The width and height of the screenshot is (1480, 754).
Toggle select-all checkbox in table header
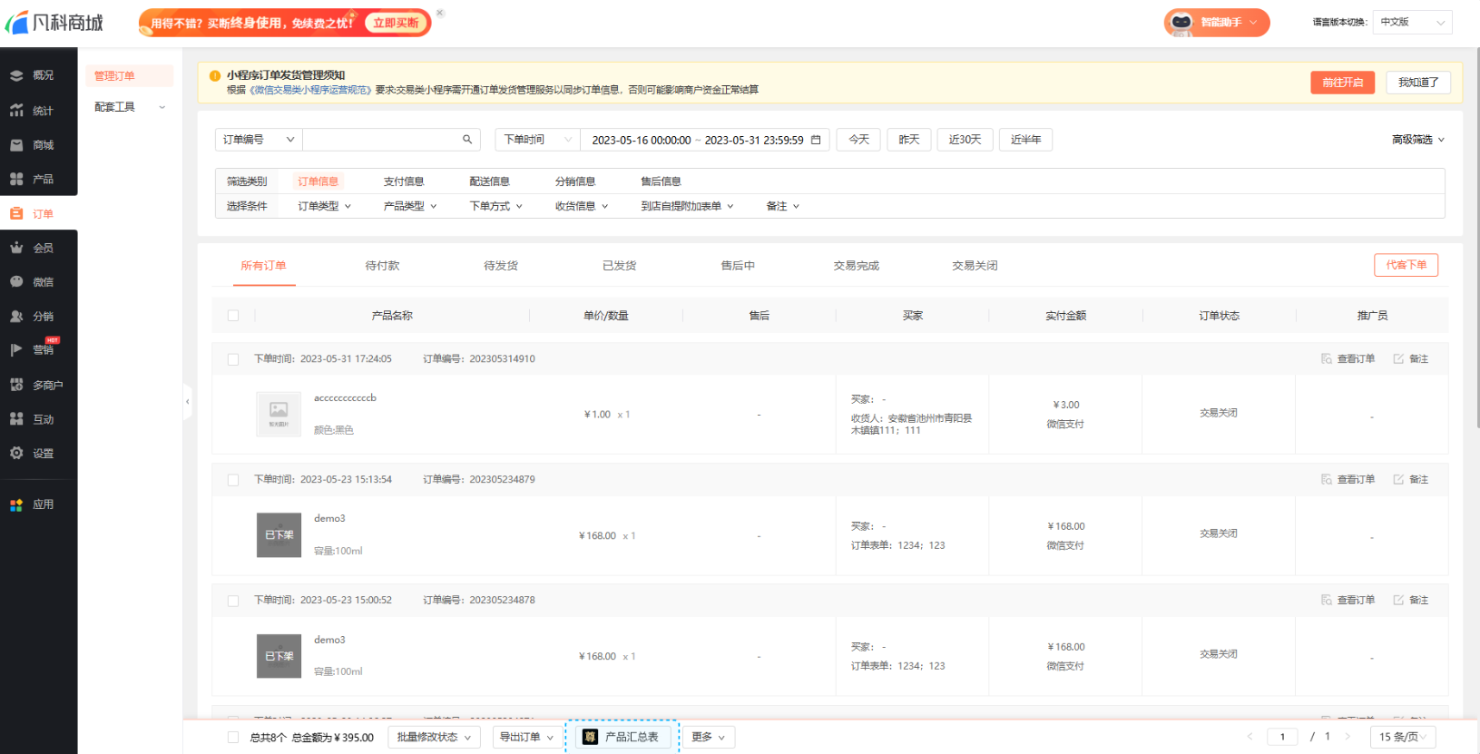tap(233, 316)
